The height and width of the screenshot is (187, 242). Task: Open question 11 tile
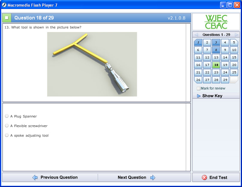[x=198, y=58]
